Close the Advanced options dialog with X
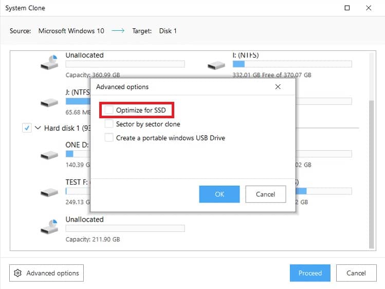 pos(278,87)
